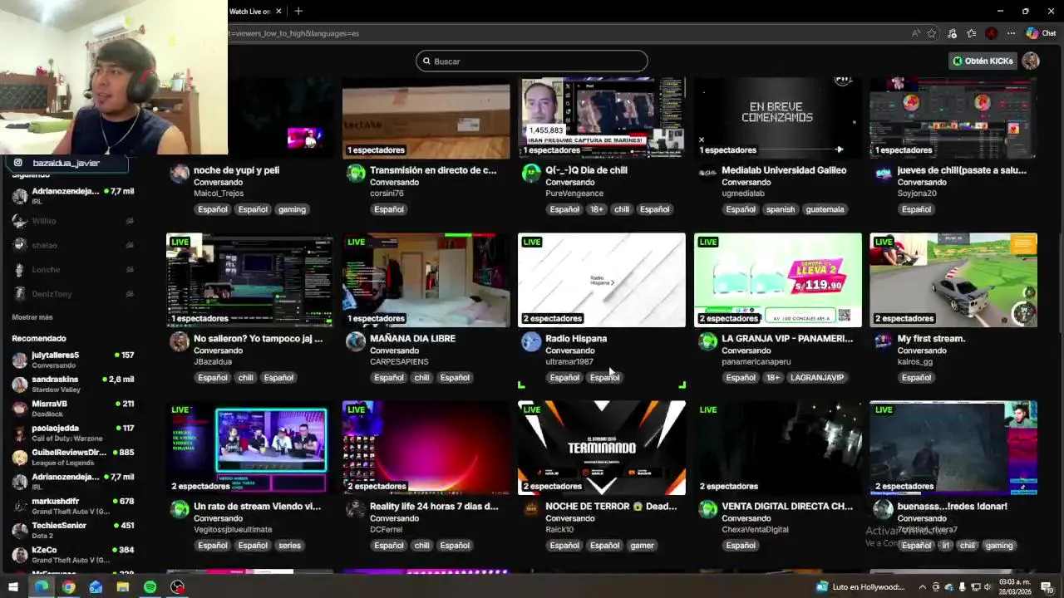Screen dimensions: 1064x598
Task: Open File Explorer from the taskbar
Action: pos(122,587)
